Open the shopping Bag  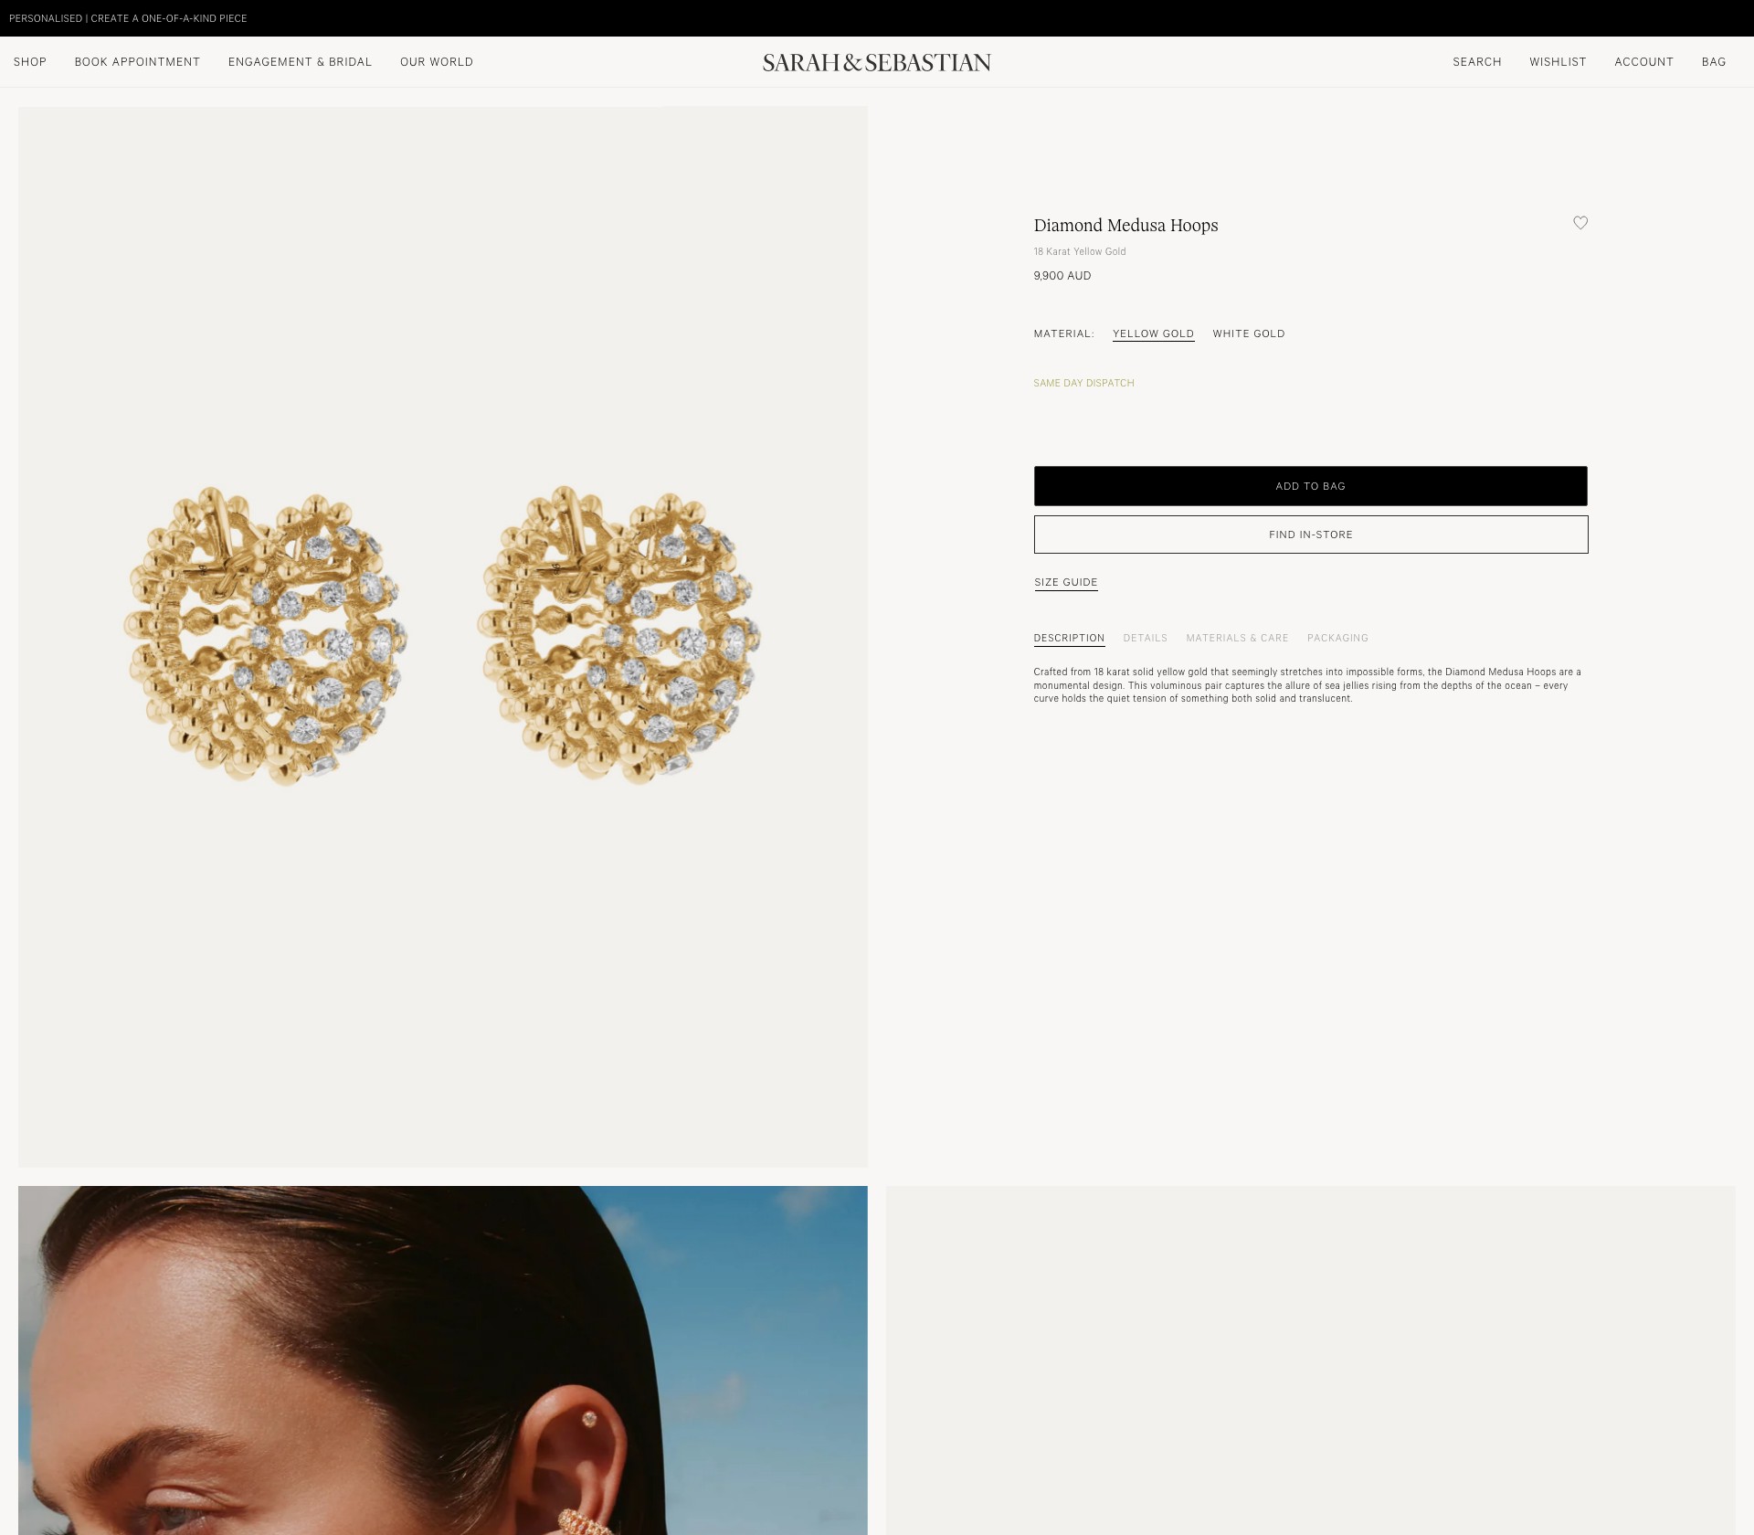[1714, 62]
